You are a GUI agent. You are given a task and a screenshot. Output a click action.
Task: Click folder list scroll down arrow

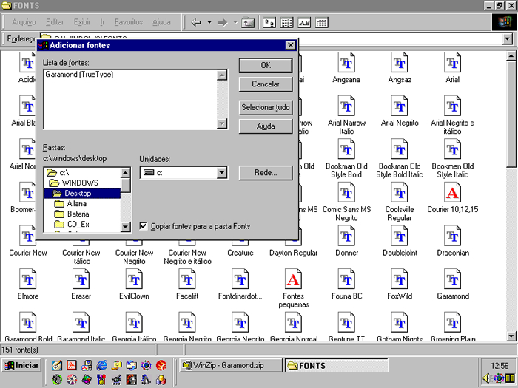[126, 227]
